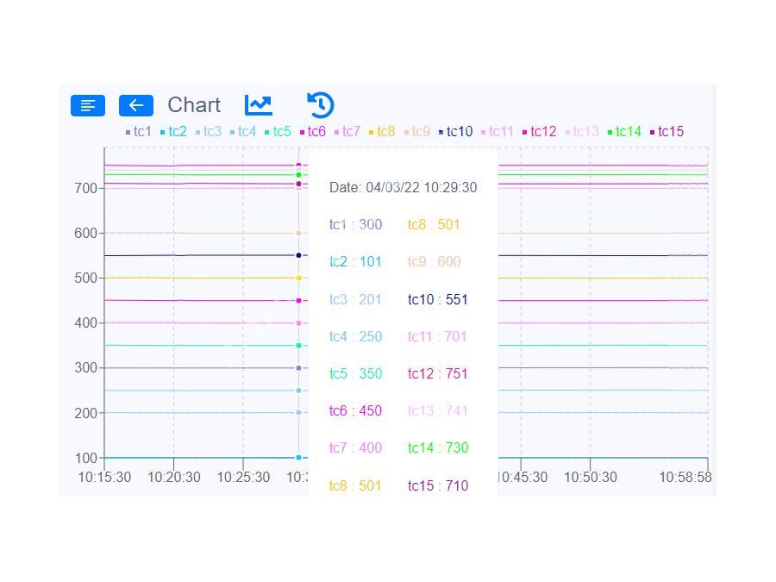Toggle tc3 series in legend

[x=209, y=132]
